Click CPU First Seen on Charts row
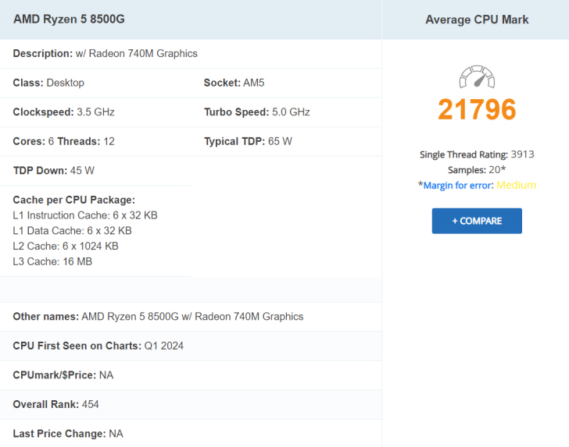 [191, 346]
